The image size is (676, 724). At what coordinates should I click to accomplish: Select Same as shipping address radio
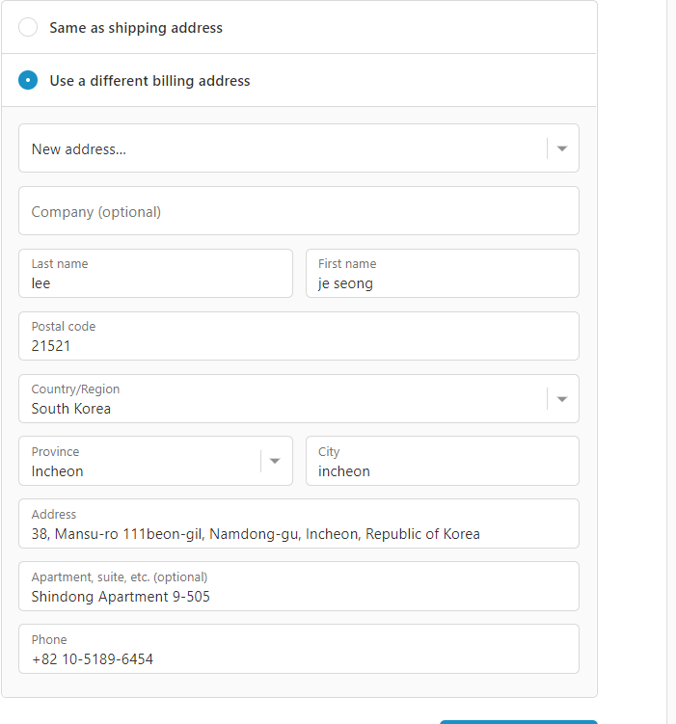pyautogui.click(x=28, y=27)
